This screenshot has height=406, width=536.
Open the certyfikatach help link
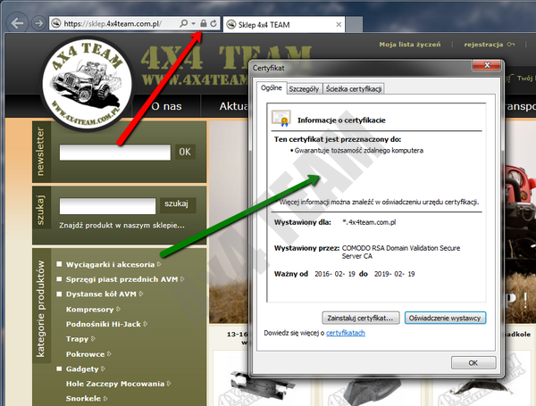point(346,333)
